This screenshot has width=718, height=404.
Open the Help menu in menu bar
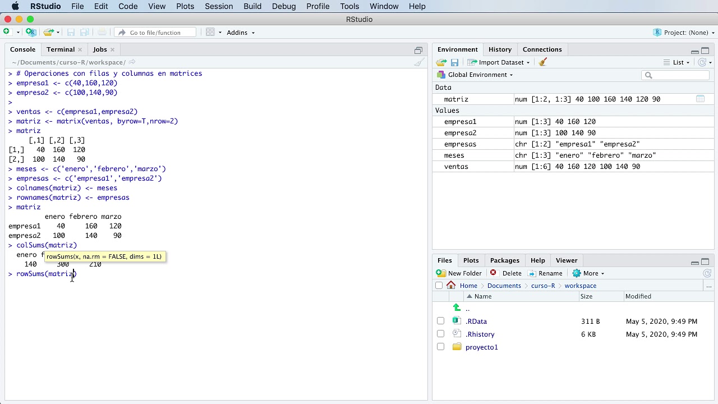coord(417,6)
